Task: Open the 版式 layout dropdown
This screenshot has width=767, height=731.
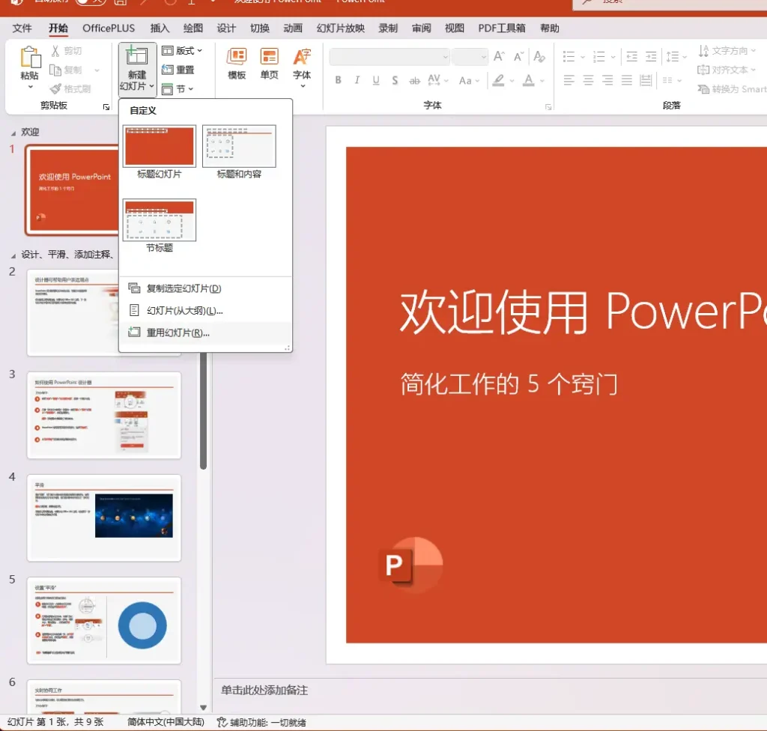Action: 182,51
